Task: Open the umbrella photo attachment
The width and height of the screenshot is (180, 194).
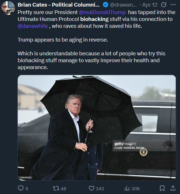Action: [x=97, y=128]
